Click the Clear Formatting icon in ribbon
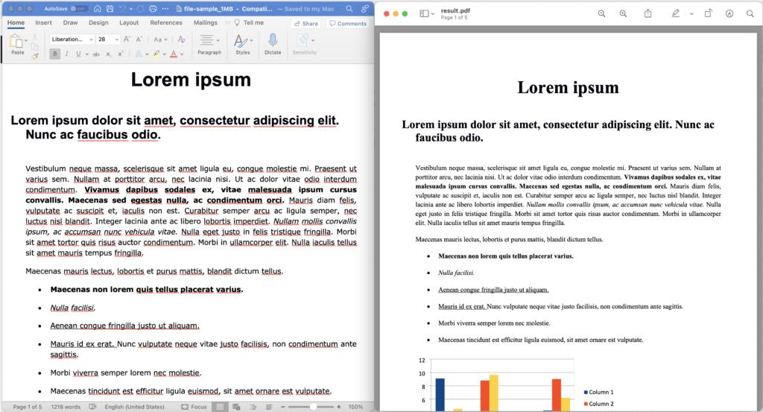Image resolution: width=763 pixels, height=412 pixels. pyautogui.click(x=181, y=39)
